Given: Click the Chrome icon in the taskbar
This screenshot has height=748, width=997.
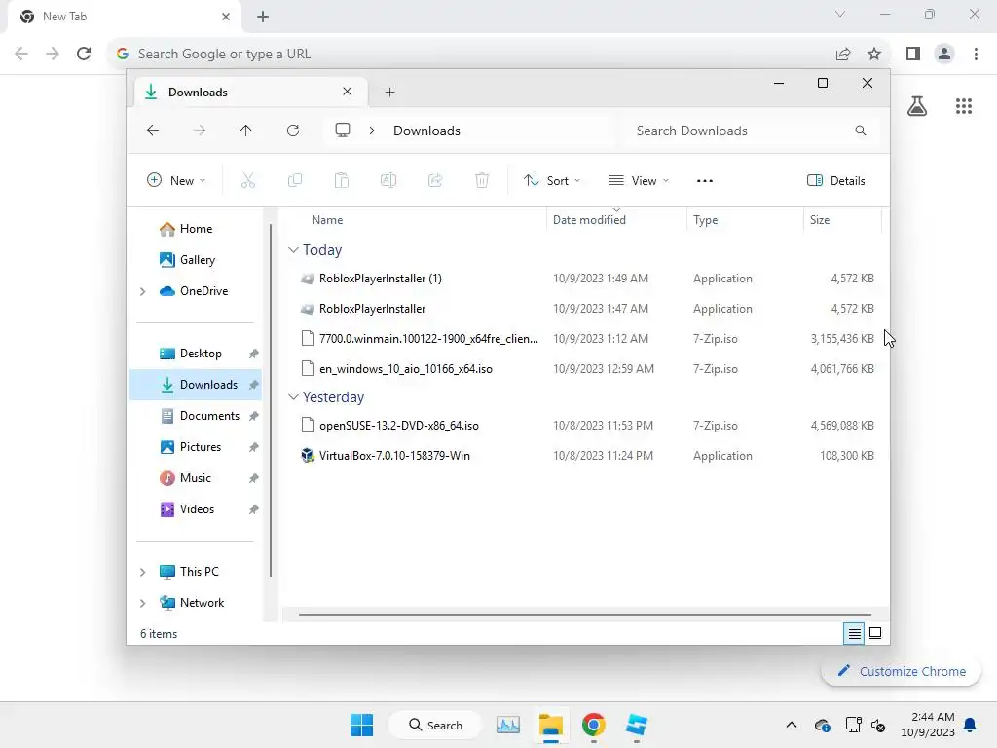Looking at the screenshot, I should [x=593, y=725].
